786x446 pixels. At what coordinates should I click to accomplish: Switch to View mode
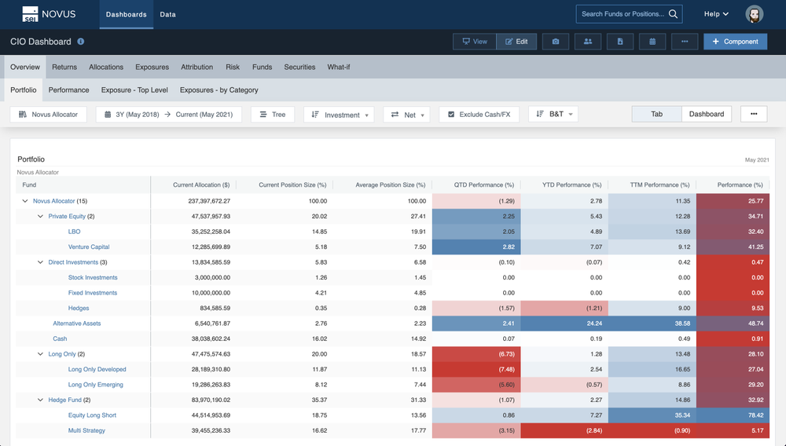coord(474,42)
